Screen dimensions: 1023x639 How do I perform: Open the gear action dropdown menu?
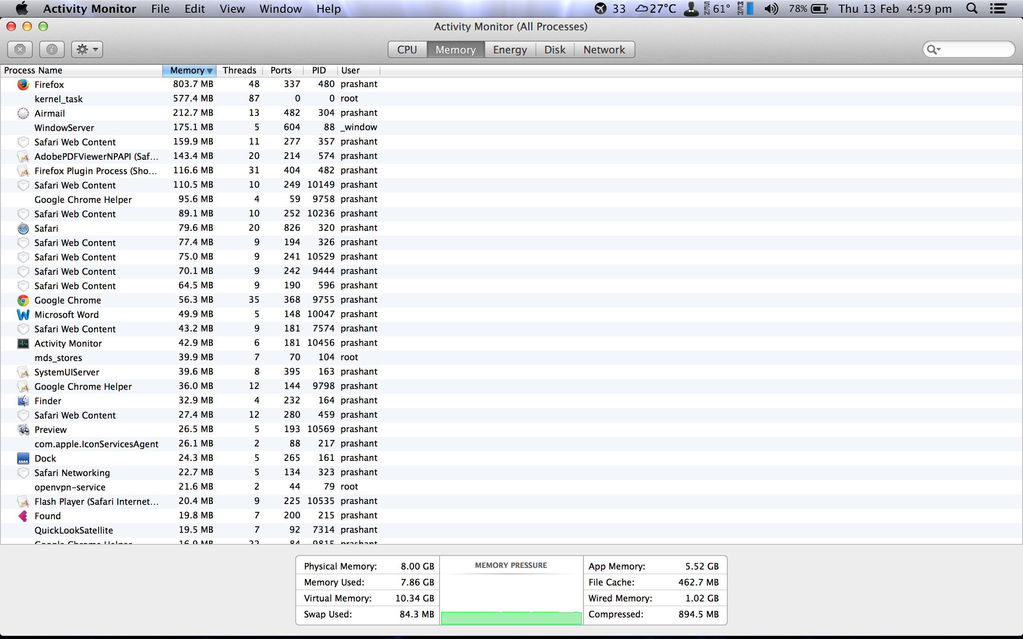point(87,50)
